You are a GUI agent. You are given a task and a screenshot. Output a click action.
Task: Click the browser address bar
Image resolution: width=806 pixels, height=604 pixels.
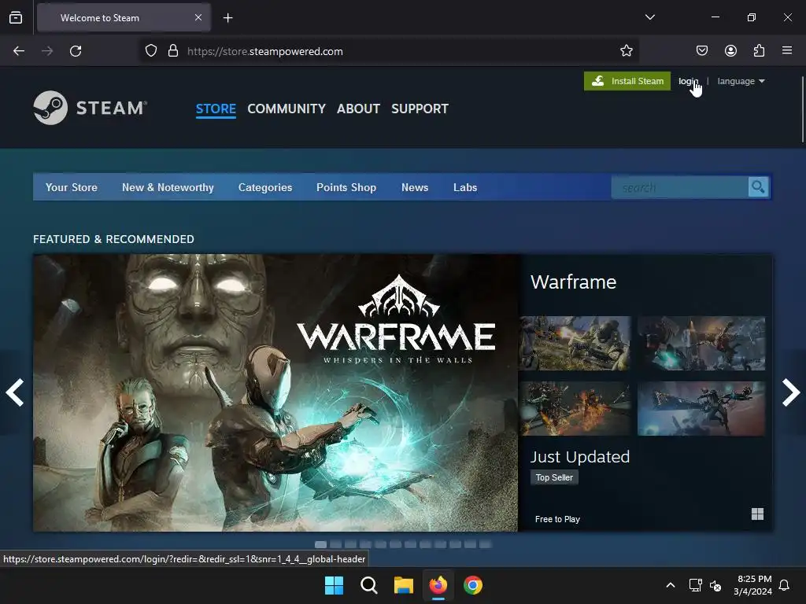pyautogui.click(x=389, y=51)
